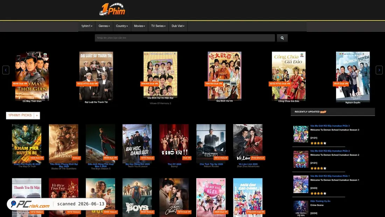Click the search magnifier button

[282, 38]
